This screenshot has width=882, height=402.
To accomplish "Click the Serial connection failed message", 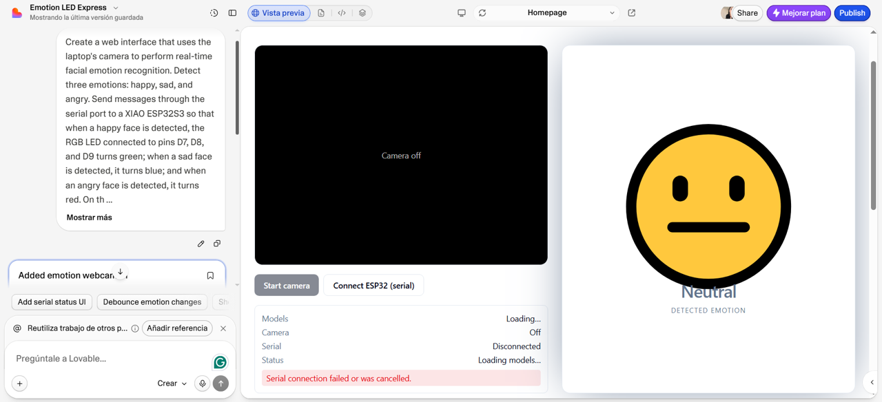I will point(401,378).
